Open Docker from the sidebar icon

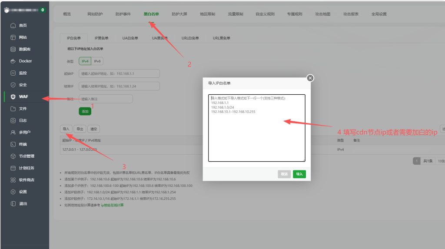(x=13, y=61)
